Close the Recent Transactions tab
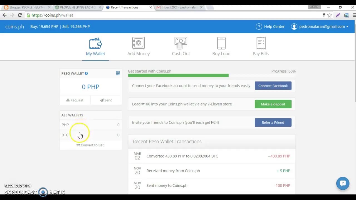Screen dimensions: 356x200 coord(151,7)
